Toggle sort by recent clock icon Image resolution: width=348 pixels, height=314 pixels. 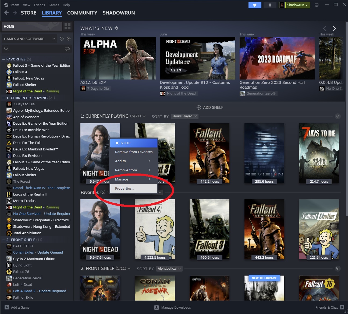[x=62, y=39]
